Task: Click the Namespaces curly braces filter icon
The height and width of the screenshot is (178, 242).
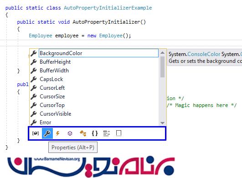Action: [x=95, y=133]
